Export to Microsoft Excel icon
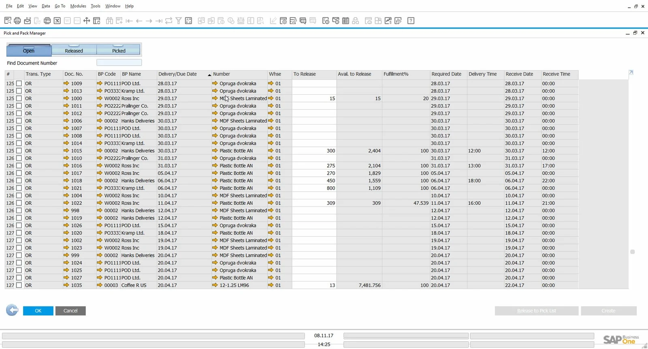The image size is (648, 349). 57,21
